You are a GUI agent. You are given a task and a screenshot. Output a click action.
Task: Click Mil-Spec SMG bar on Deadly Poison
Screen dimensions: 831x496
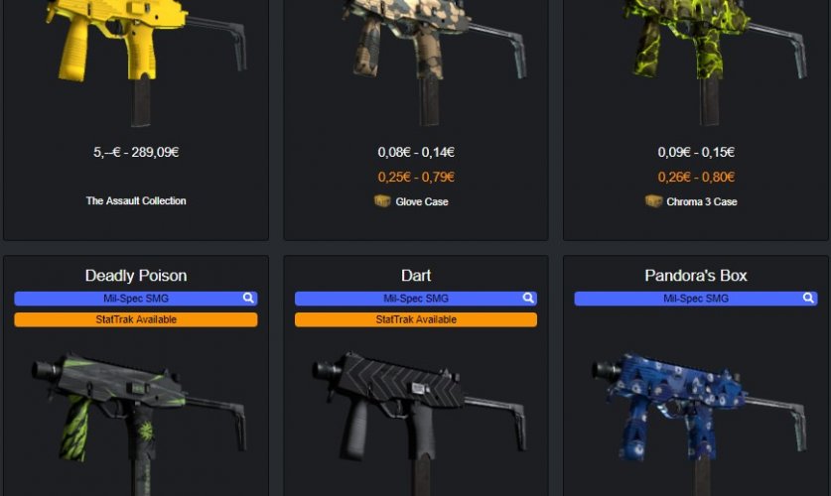[x=136, y=299]
